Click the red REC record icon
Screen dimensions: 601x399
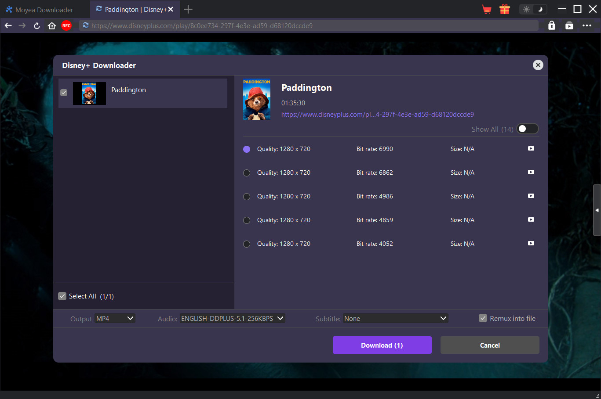(66, 26)
